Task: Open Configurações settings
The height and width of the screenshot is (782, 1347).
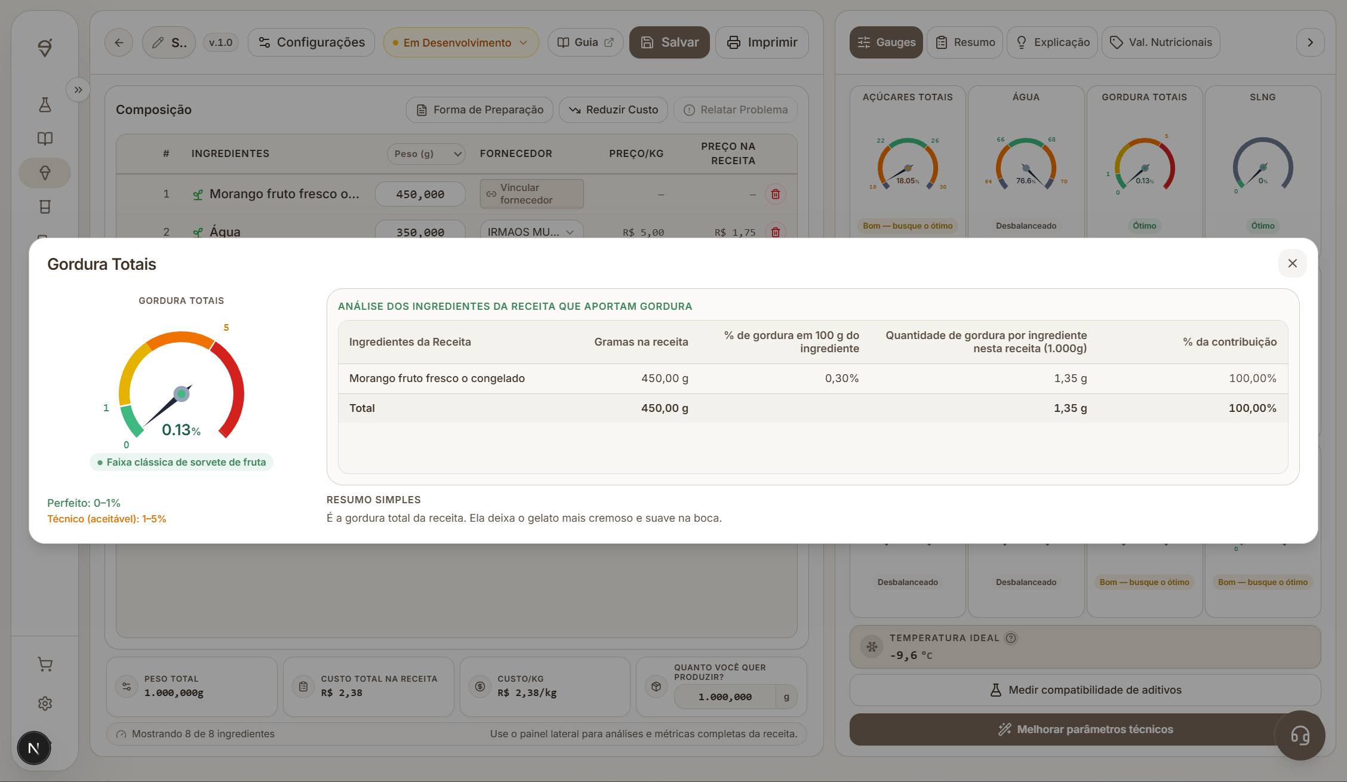Action: 311,42
